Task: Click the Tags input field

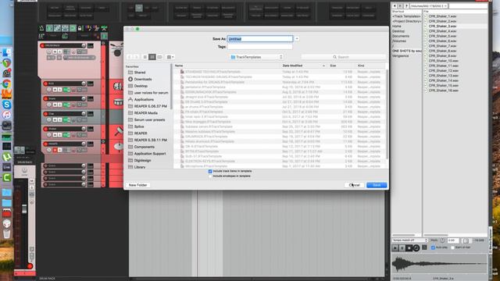Action: 260,47
